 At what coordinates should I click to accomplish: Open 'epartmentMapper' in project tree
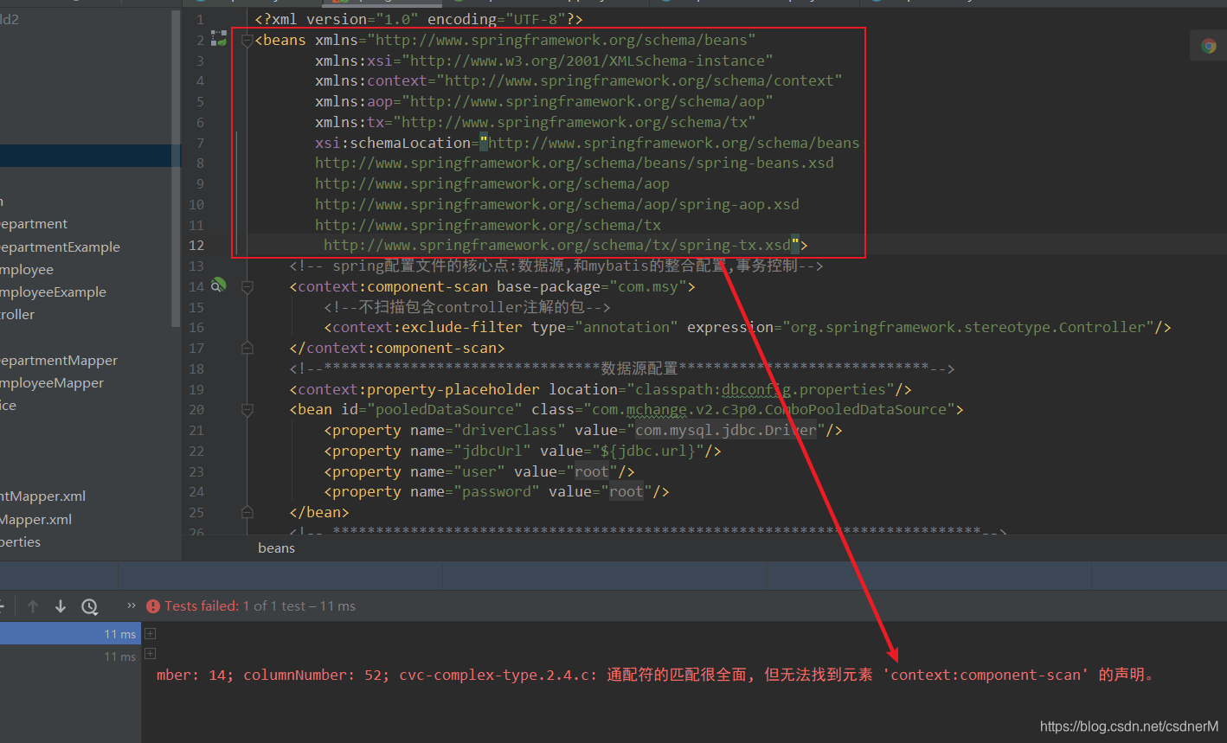tap(59, 361)
